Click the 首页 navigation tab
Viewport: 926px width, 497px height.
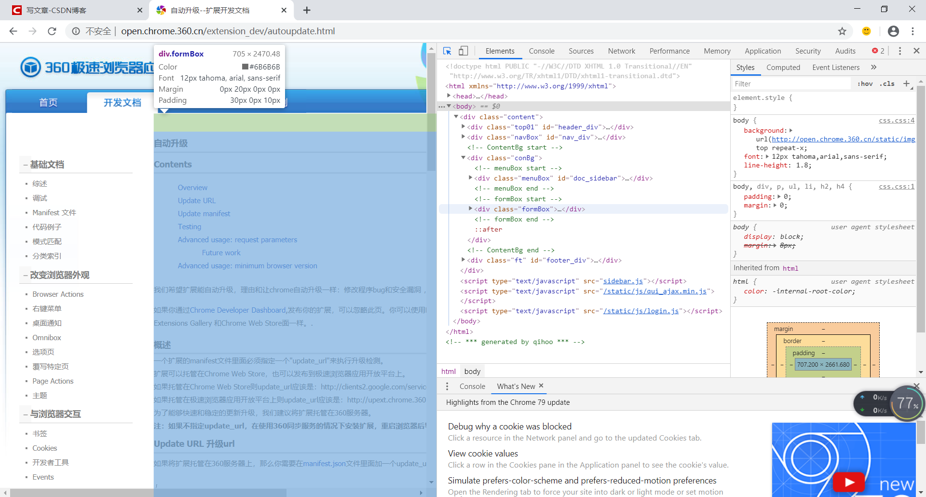(x=48, y=102)
